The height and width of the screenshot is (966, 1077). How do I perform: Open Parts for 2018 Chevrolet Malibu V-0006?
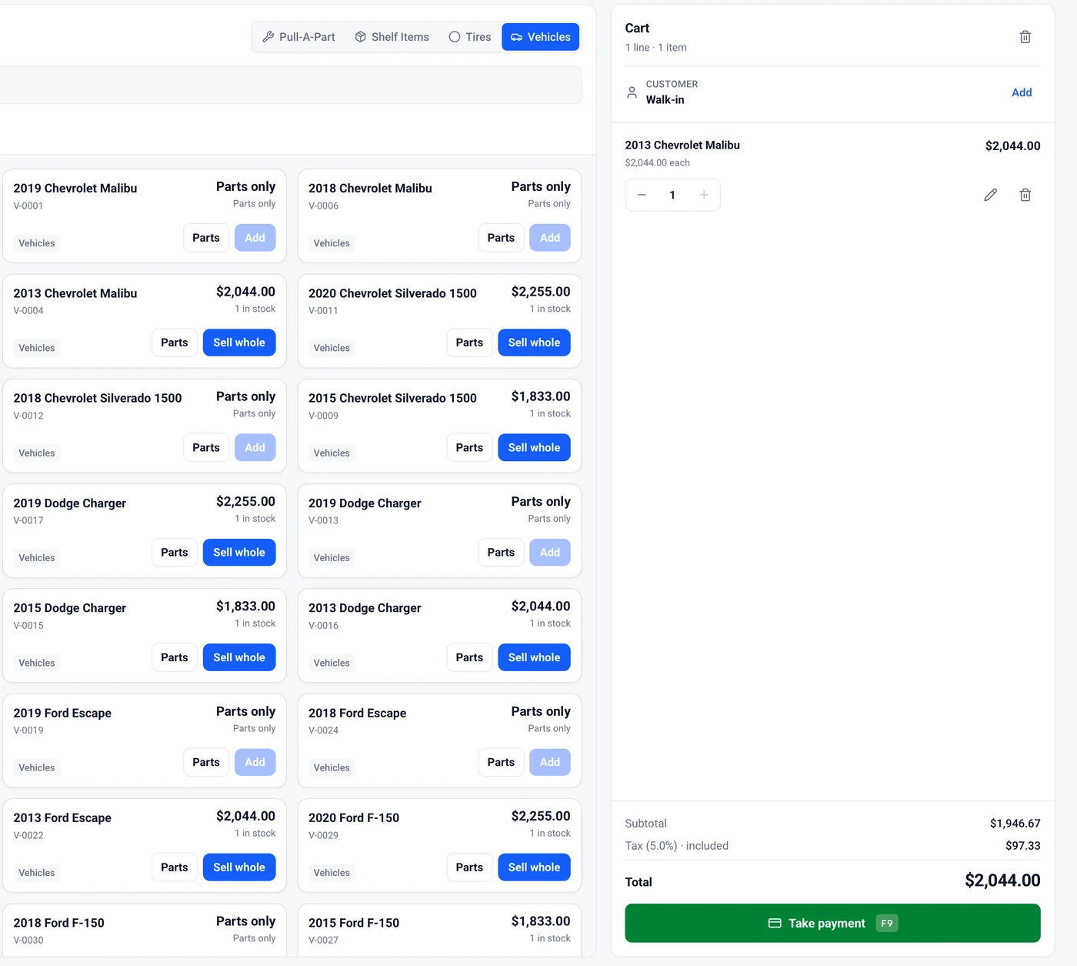[x=501, y=238]
